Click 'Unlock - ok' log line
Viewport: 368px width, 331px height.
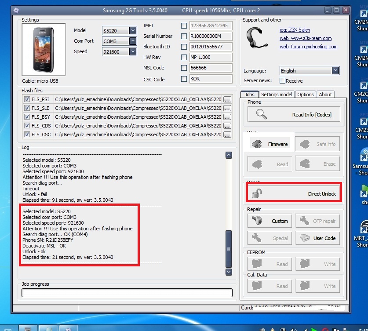coord(34,251)
